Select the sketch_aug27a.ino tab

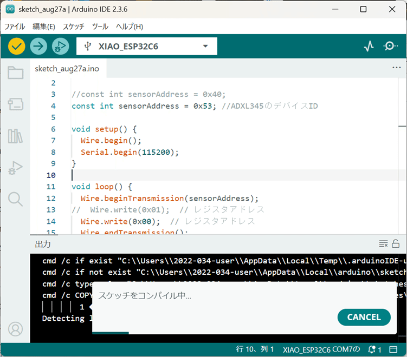pos(67,69)
